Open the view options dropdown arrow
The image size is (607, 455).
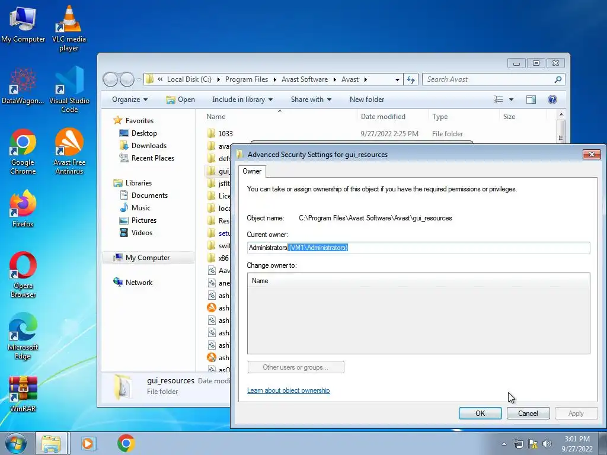[x=511, y=100]
